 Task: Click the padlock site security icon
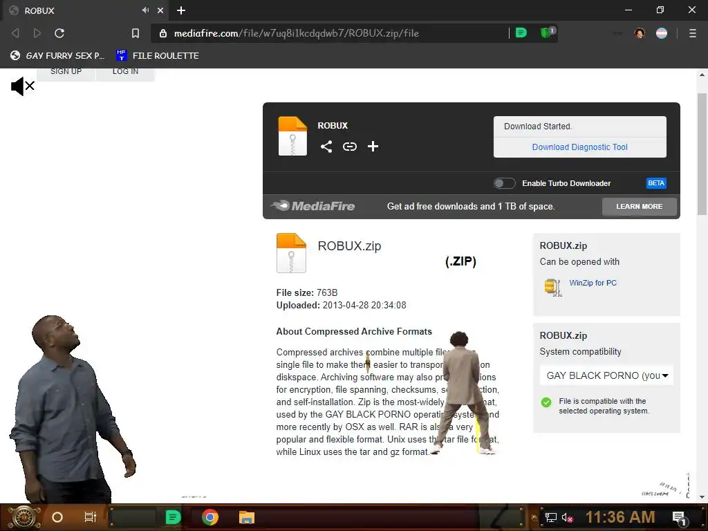[163, 33]
